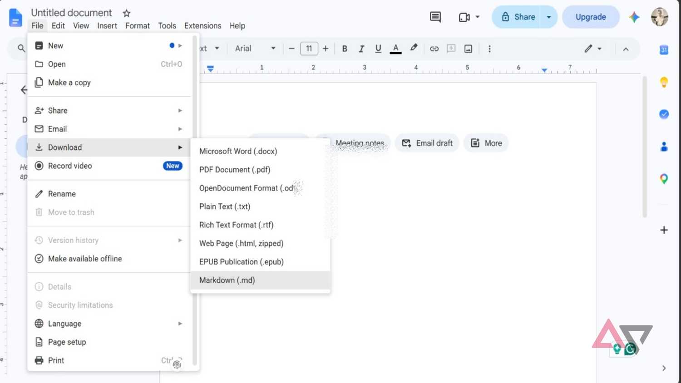Star the Untitled document
Screen dimensions: 681x383
[x=127, y=13]
